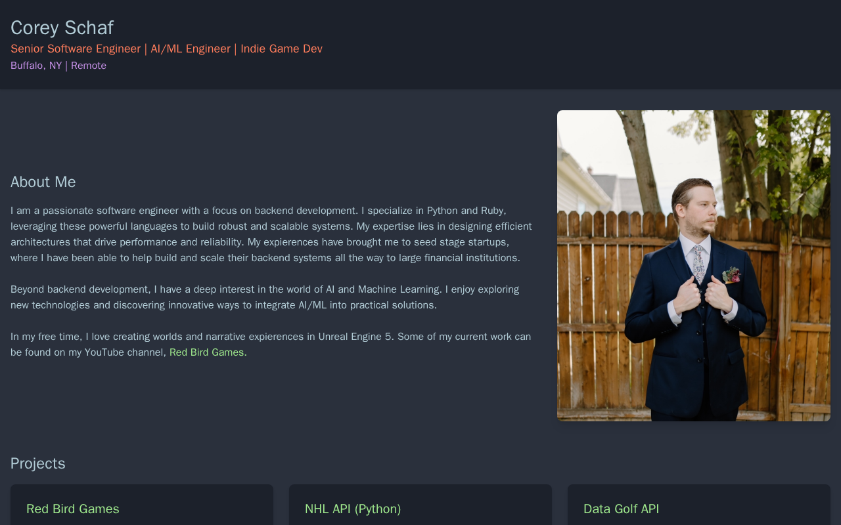Click the paragraph about backend development passion
Viewport: 841px width, 525px height.
tap(272, 234)
